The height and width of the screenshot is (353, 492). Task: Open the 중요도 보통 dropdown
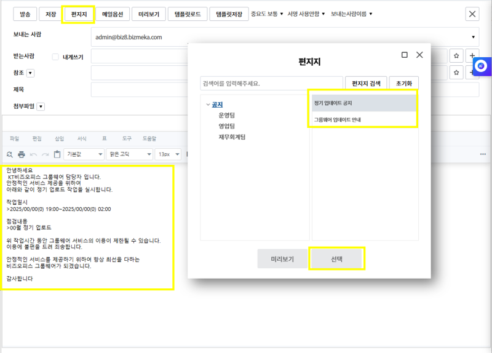coord(267,14)
